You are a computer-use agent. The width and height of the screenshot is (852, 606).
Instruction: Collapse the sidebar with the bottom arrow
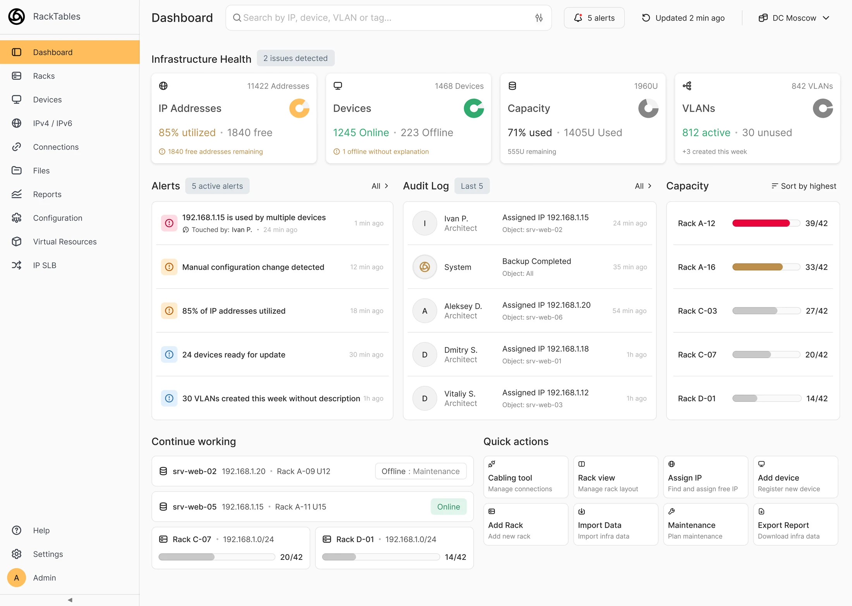(70, 600)
